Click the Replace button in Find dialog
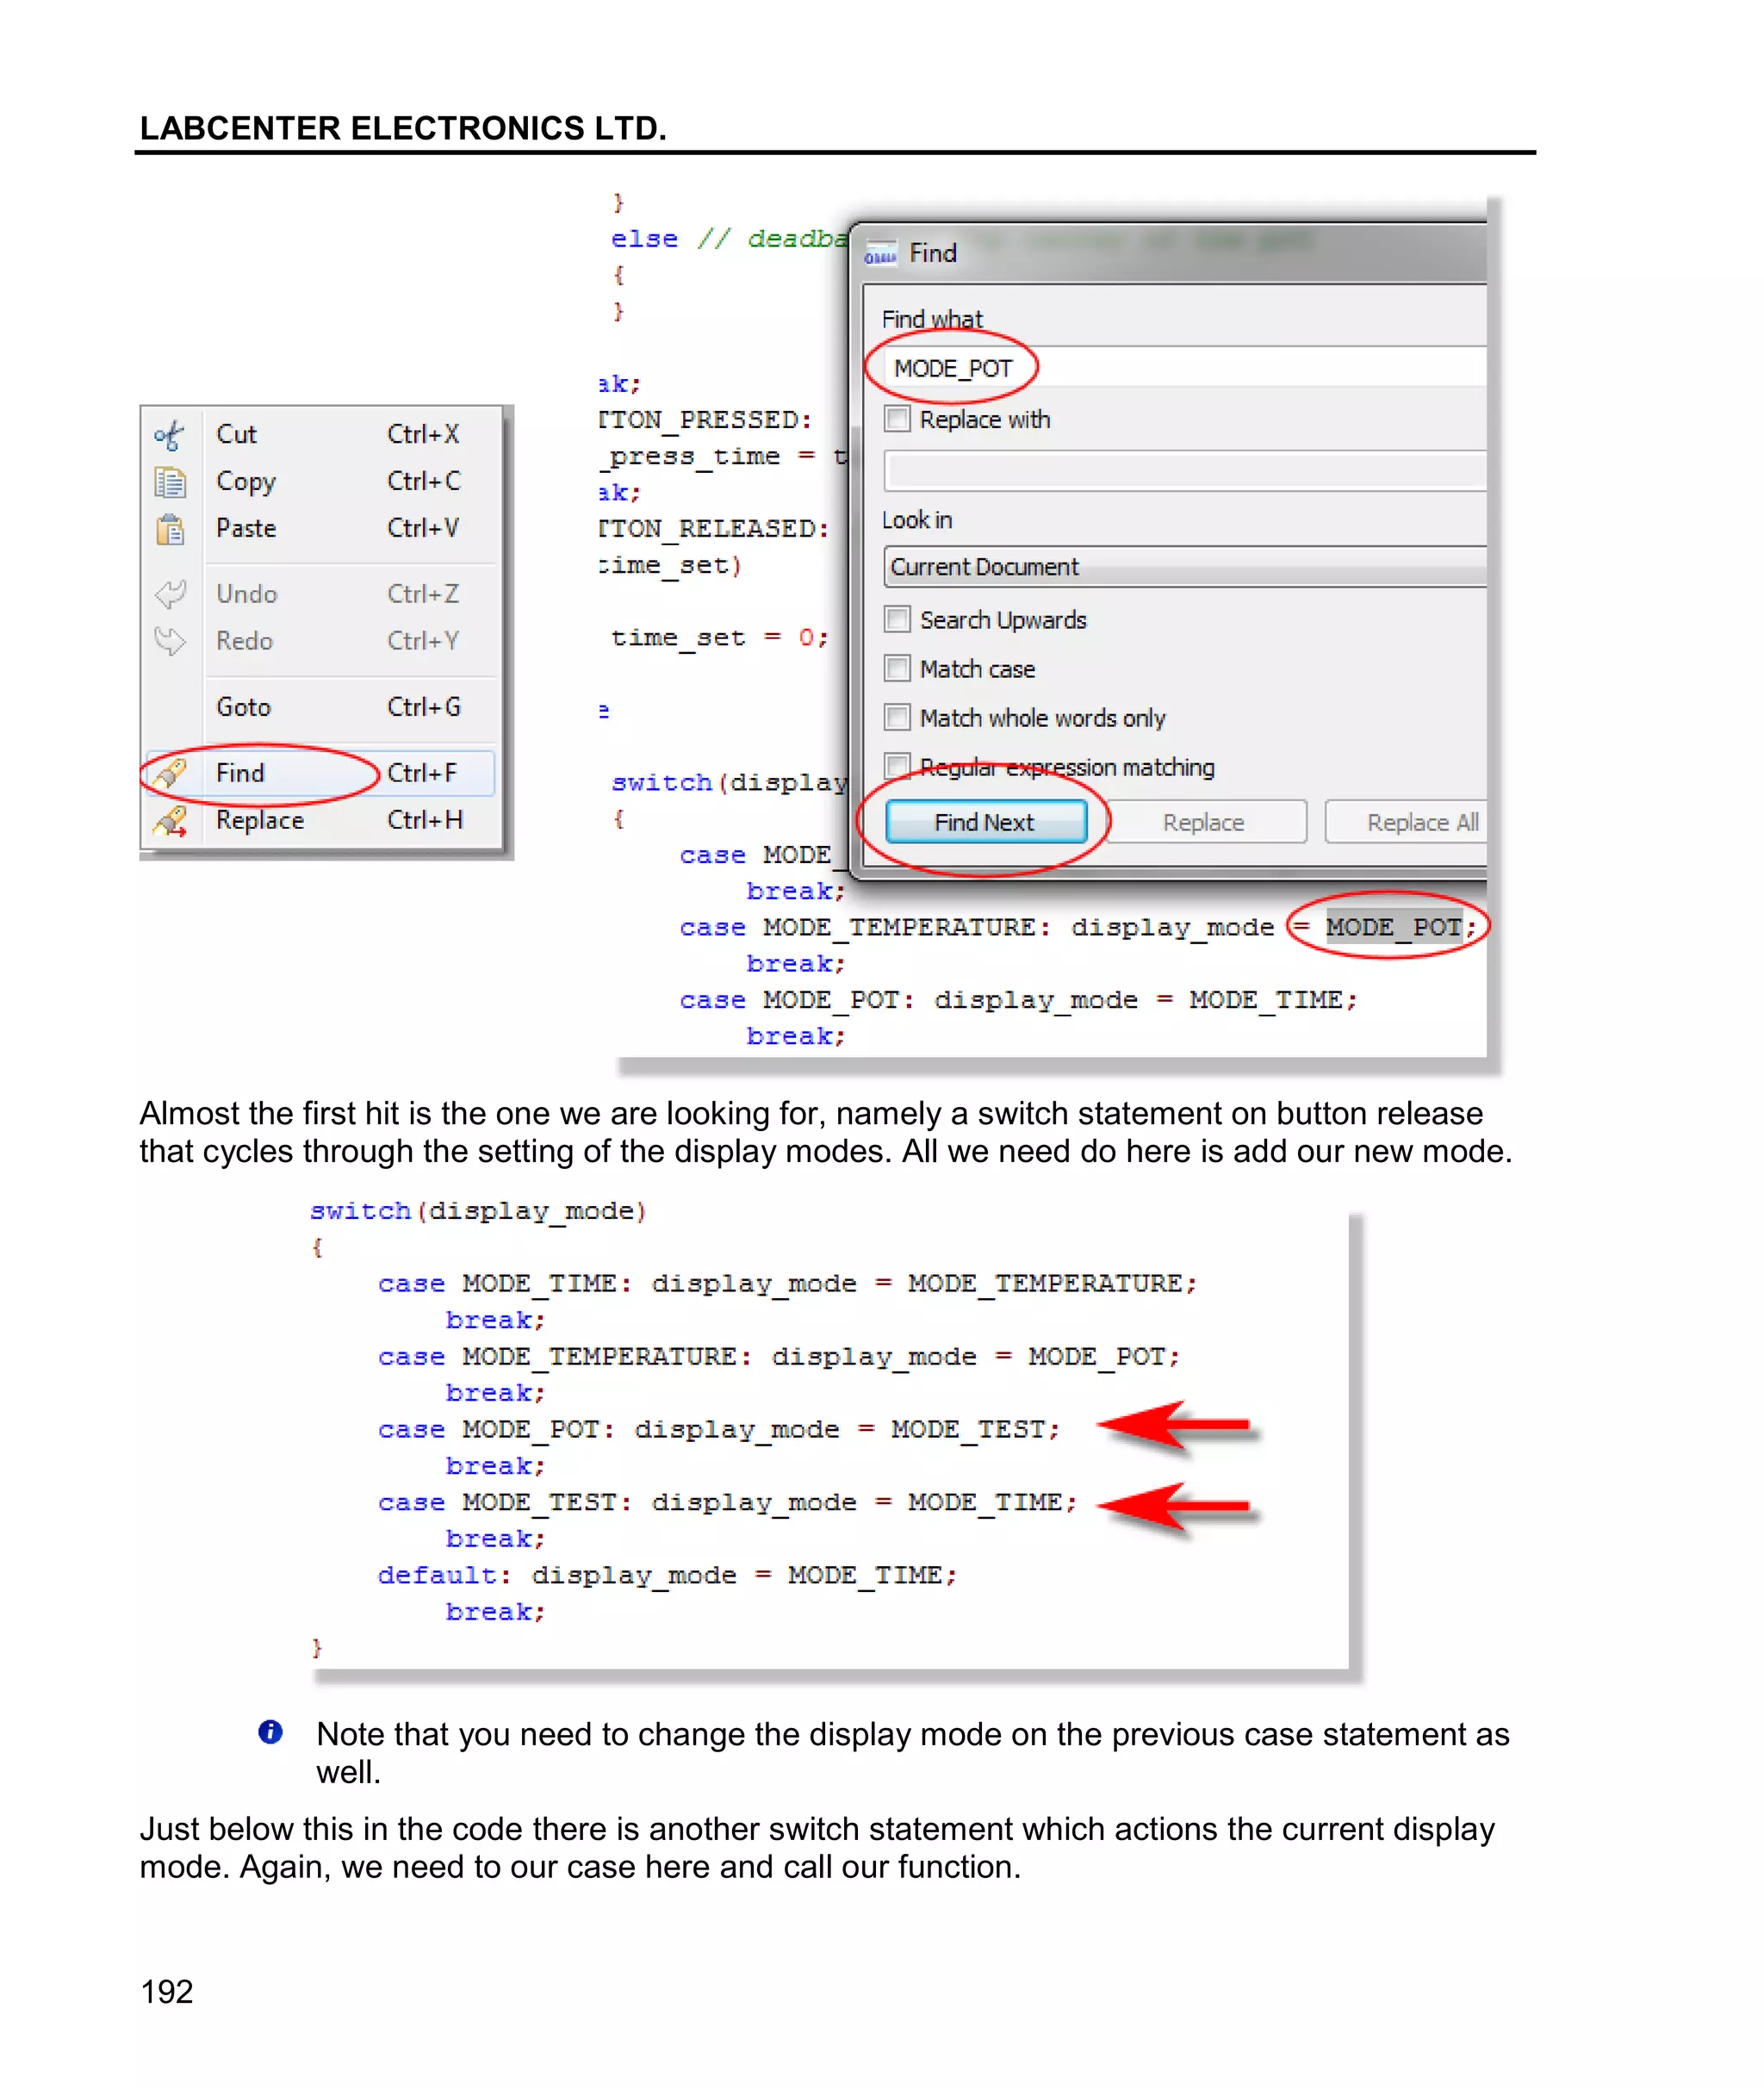This screenshot has width=1764, height=2089. click(1204, 822)
